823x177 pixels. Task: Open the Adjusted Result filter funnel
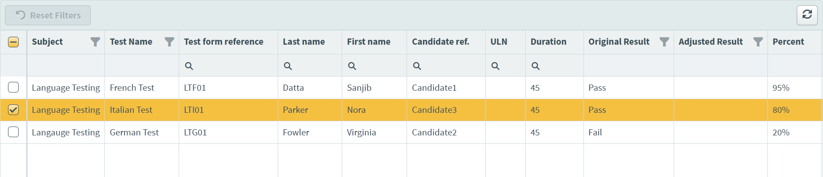click(x=758, y=42)
